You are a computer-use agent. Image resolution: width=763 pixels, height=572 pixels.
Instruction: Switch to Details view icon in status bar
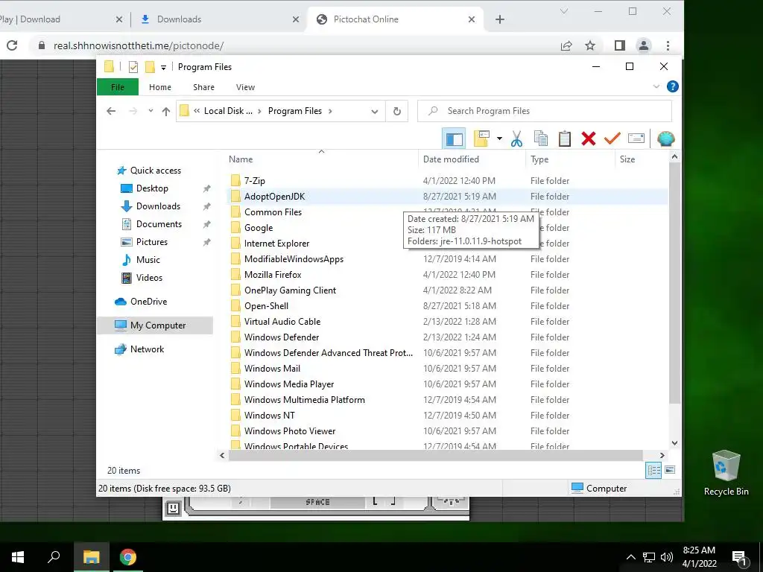pos(653,470)
